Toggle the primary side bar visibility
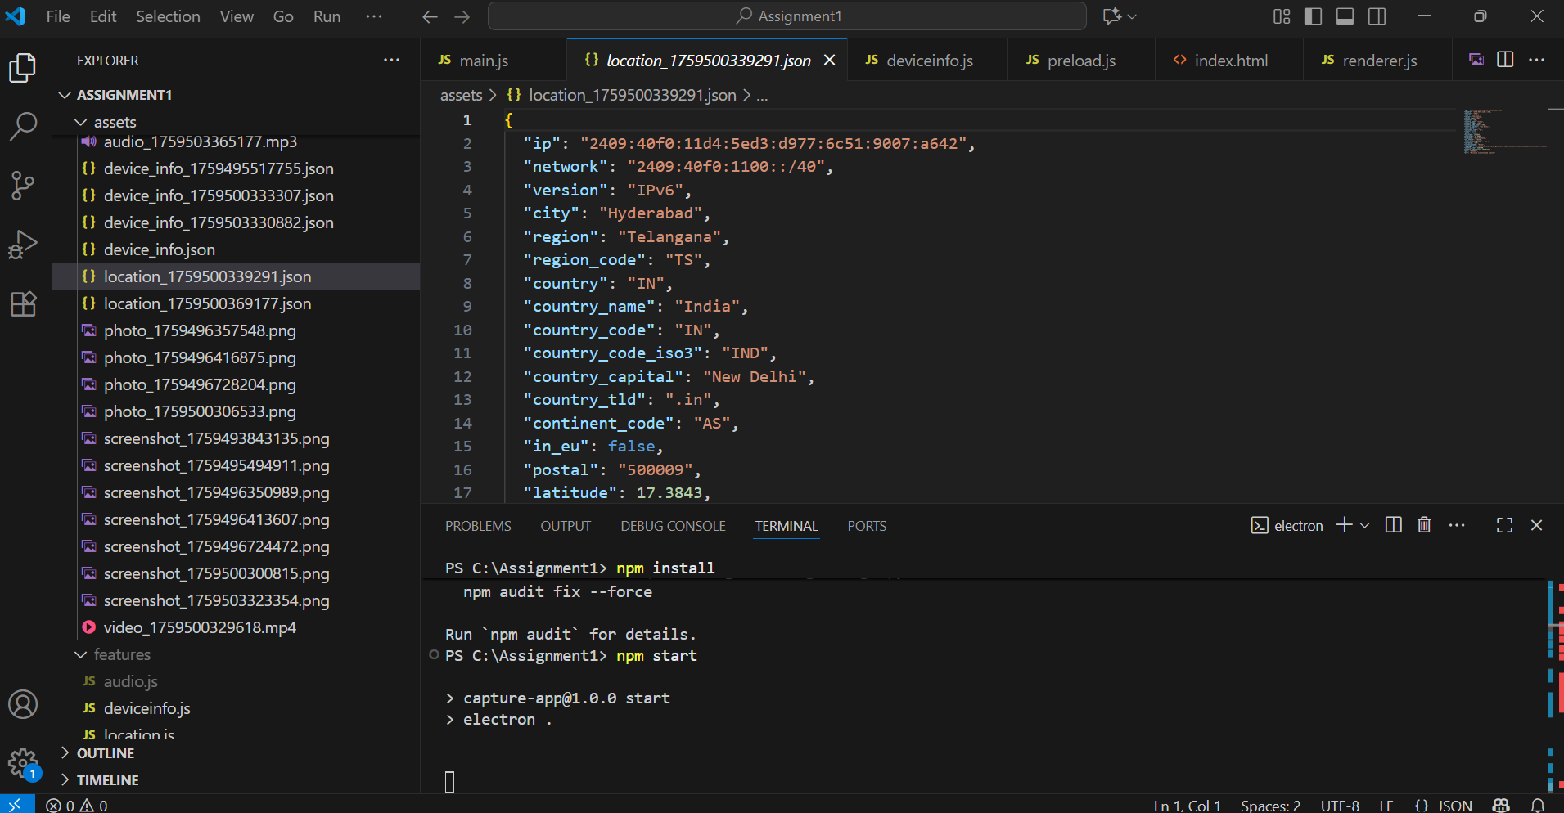The height and width of the screenshot is (813, 1564). [x=1313, y=16]
